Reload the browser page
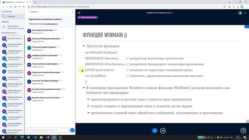The image size is (249, 140). pyautogui.click(x=11, y=7)
